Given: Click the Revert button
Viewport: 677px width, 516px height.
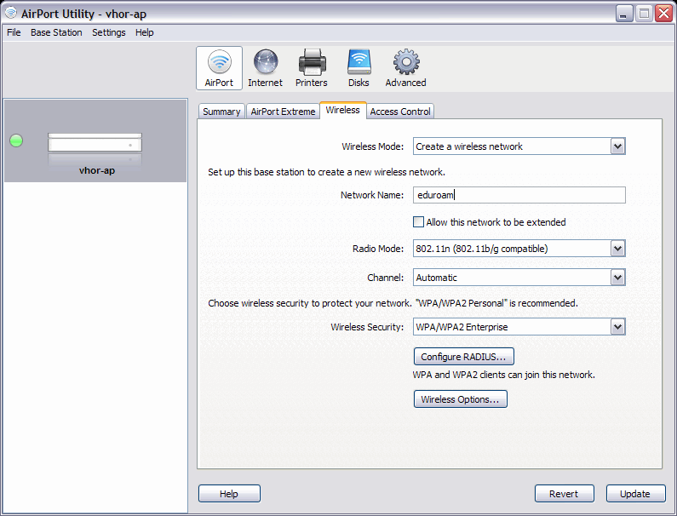Looking at the screenshot, I should coord(565,494).
